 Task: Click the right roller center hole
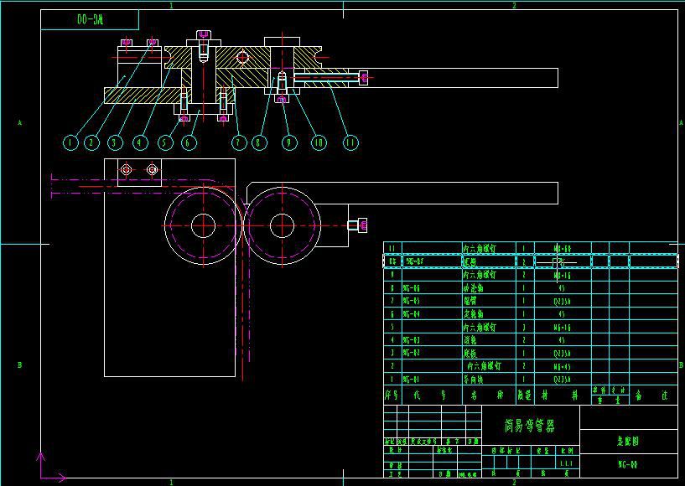pos(283,225)
